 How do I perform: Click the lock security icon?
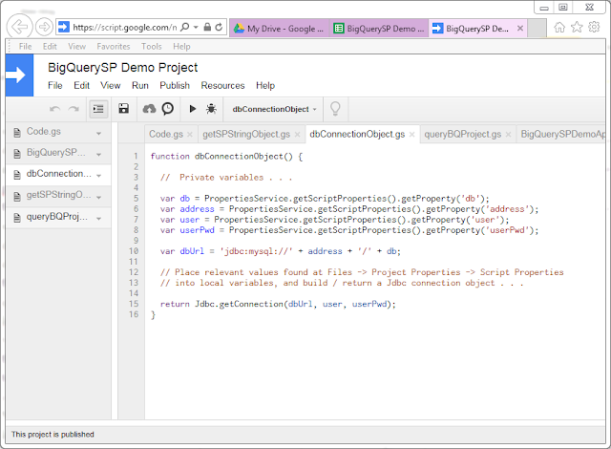pos(208,28)
